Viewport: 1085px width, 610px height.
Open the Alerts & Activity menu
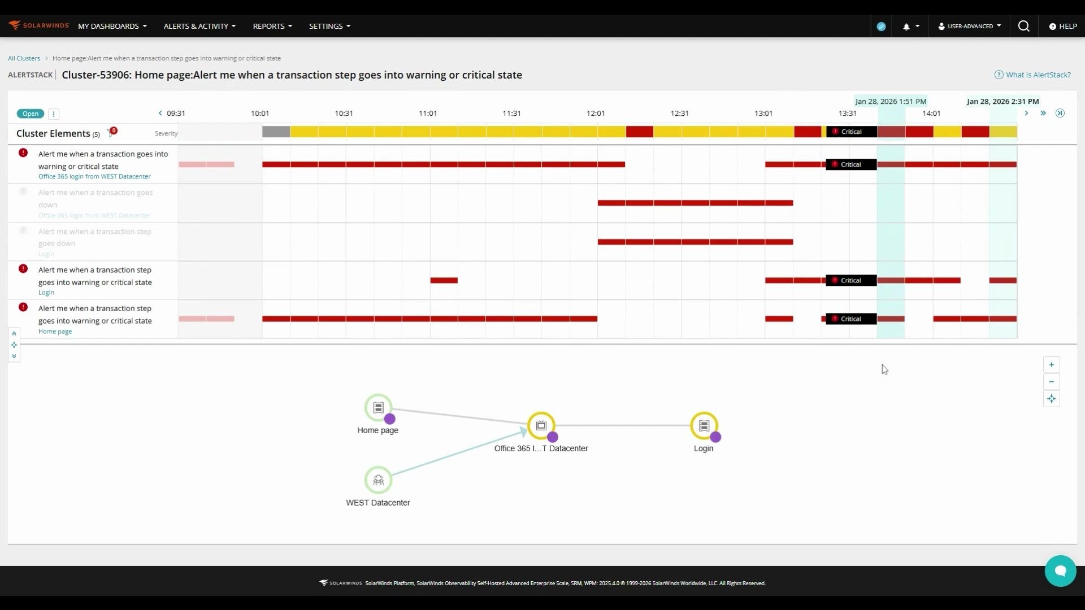[199, 27]
